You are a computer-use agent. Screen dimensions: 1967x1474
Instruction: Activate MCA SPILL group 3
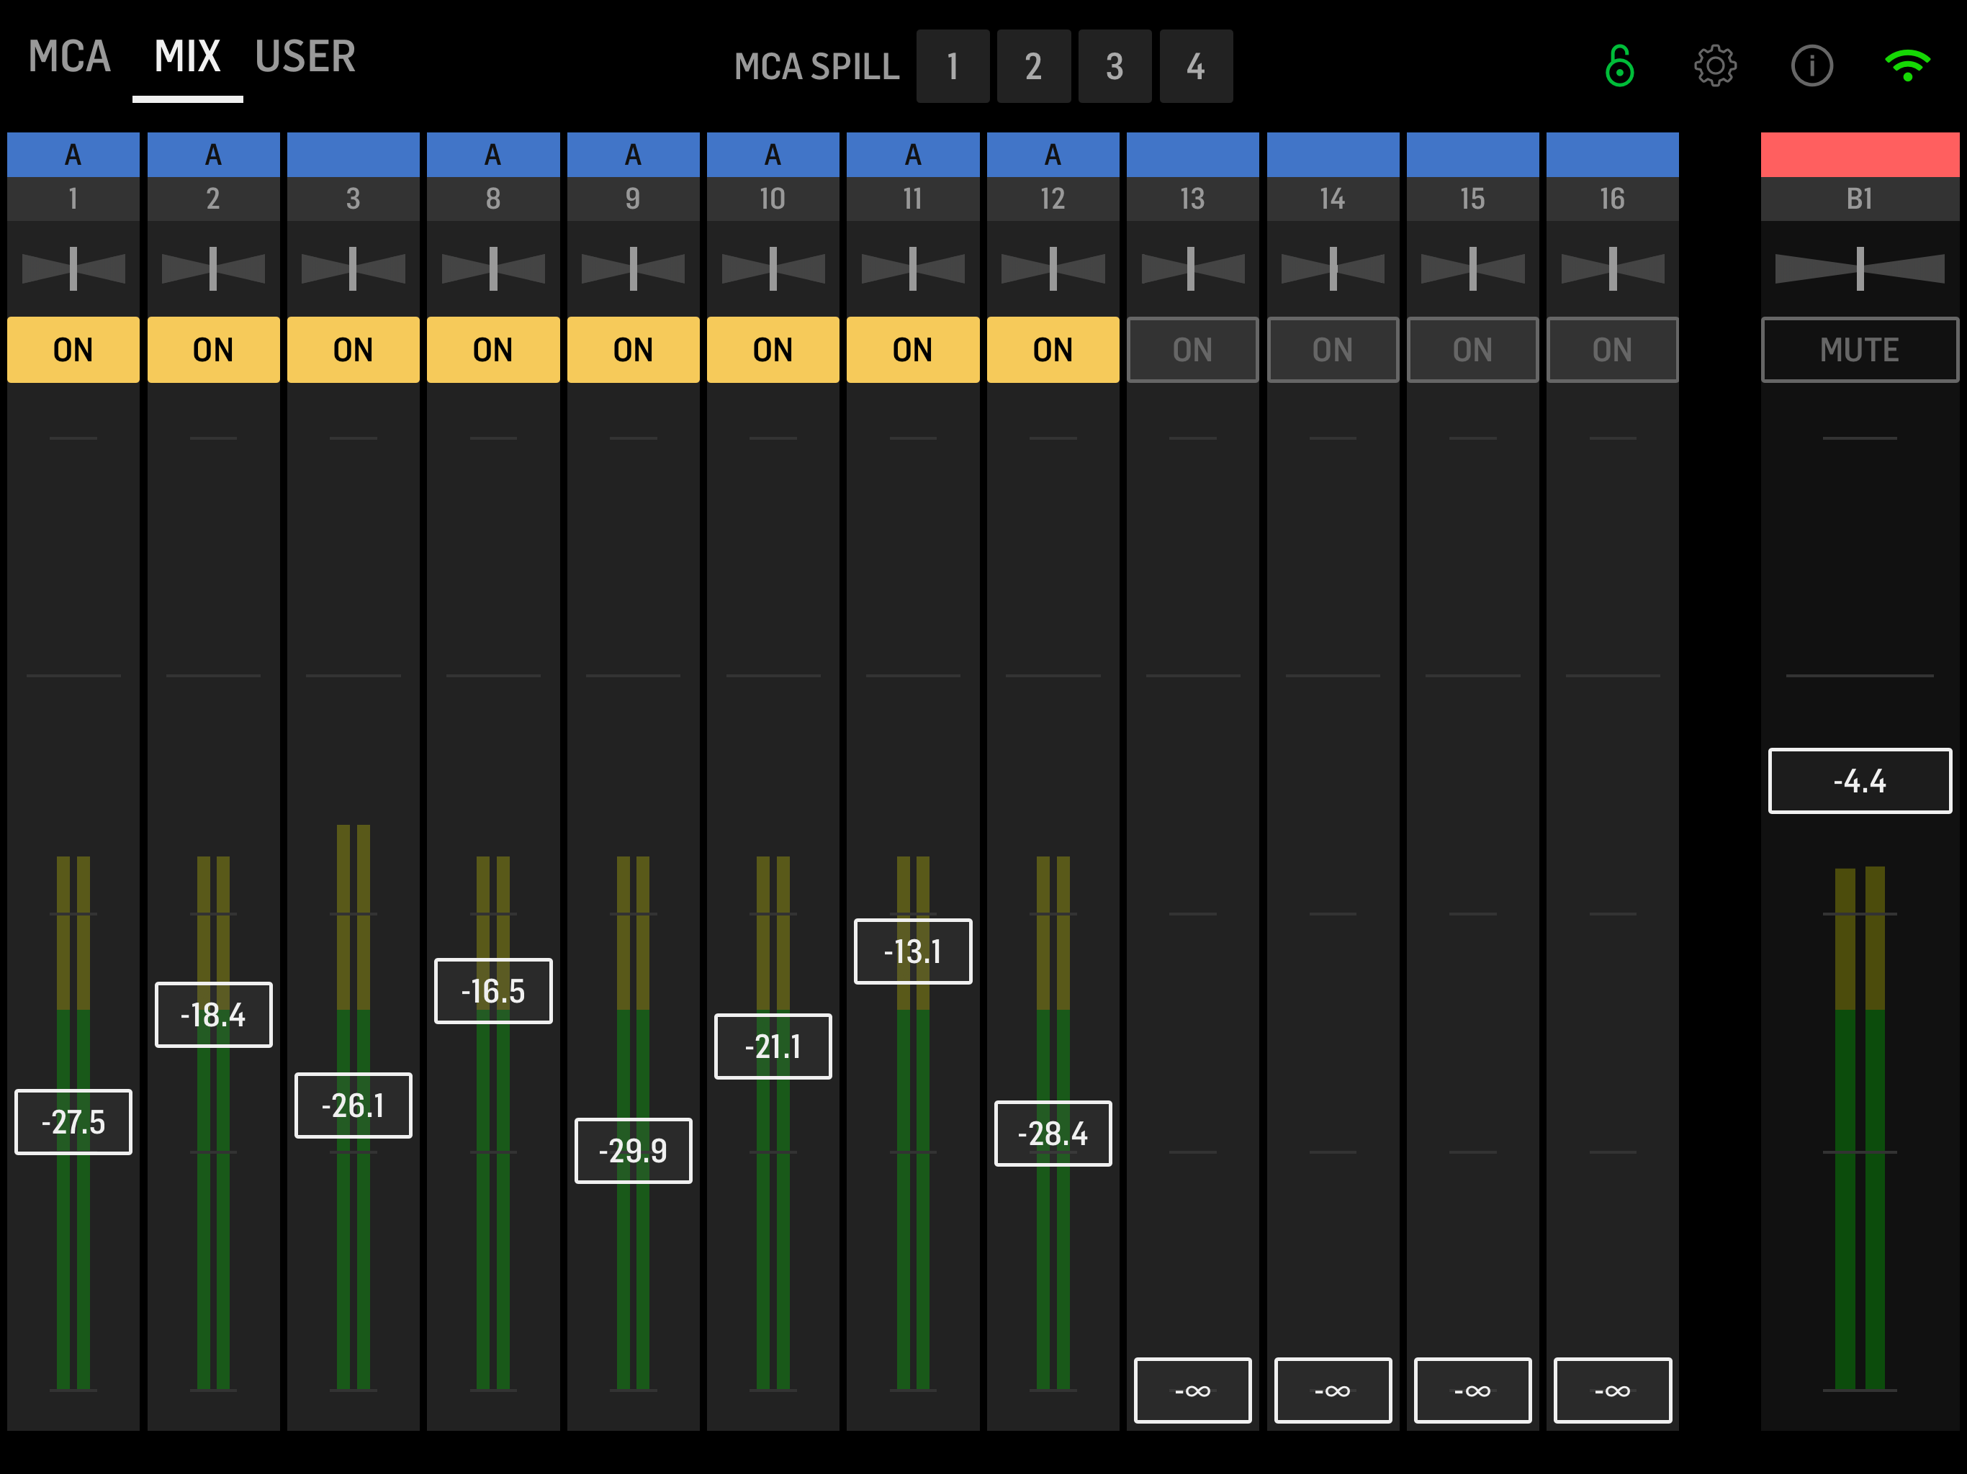1115,65
